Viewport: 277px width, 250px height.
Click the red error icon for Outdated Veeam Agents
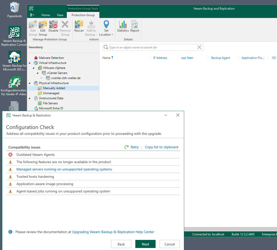tap(10, 155)
